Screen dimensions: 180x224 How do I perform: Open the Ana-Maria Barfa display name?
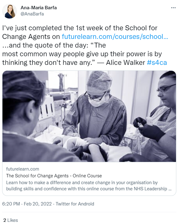[x=39, y=8]
